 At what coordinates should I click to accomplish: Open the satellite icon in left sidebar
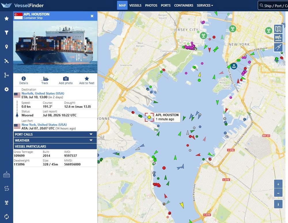(6, 61)
